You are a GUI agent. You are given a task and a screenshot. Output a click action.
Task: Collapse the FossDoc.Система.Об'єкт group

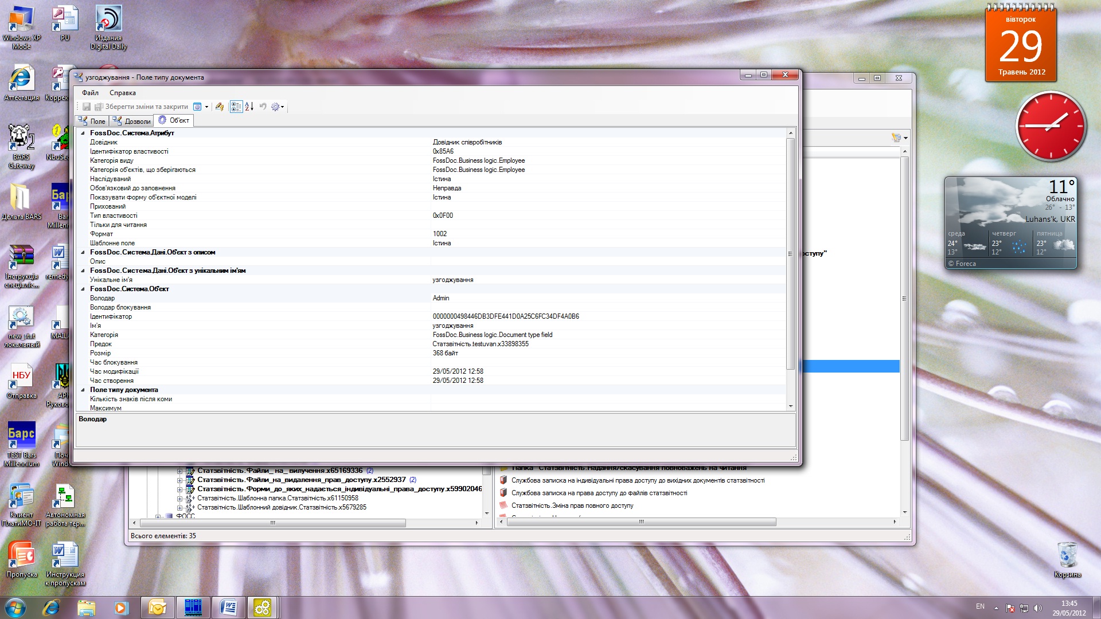[x=83, y=289]
